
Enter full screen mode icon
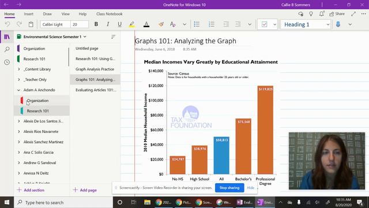(353, 14)
